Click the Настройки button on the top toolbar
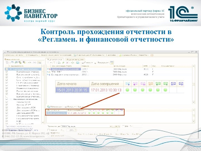 point(111,55)
